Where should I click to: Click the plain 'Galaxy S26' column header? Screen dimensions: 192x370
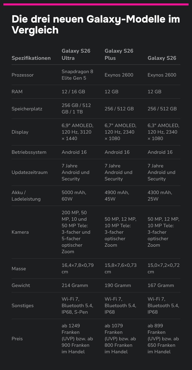click(162, 58)
